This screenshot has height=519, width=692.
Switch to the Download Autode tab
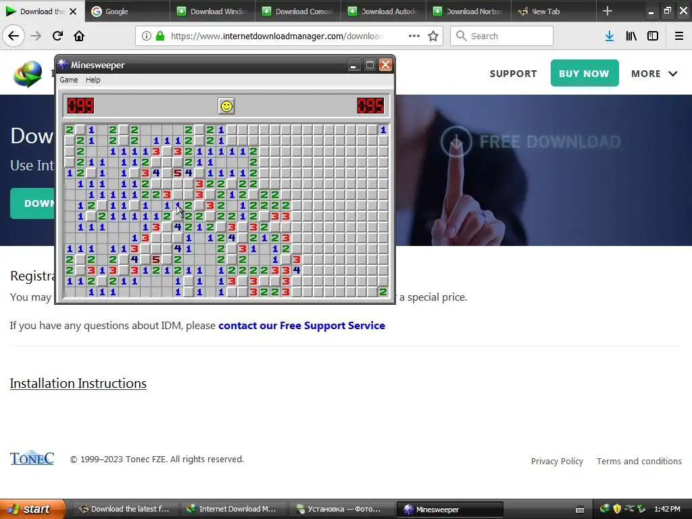[x=383, y=11]
